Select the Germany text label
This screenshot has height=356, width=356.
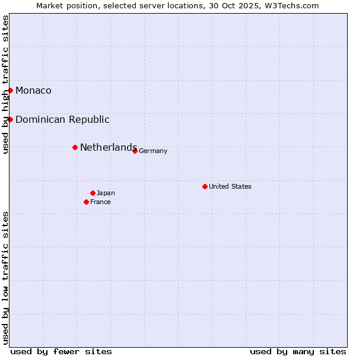coord(153,151)
